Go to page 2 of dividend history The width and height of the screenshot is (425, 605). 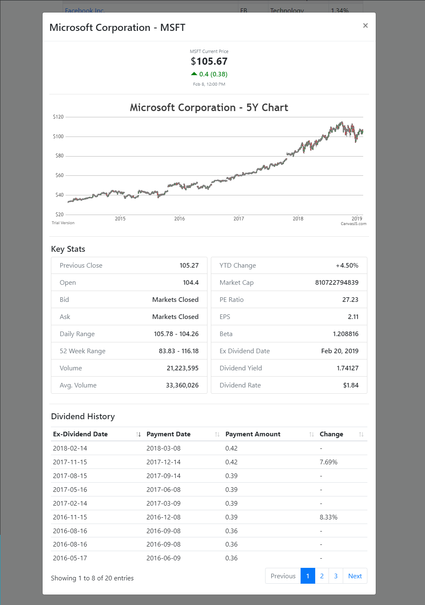tap(322, 576)
